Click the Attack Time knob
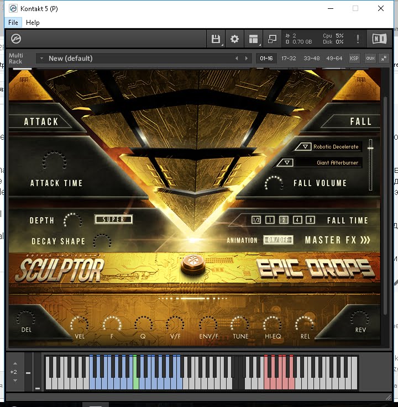The width and height of the screenshot is (398, 407). pyautogui.click(x=54, y=161)
